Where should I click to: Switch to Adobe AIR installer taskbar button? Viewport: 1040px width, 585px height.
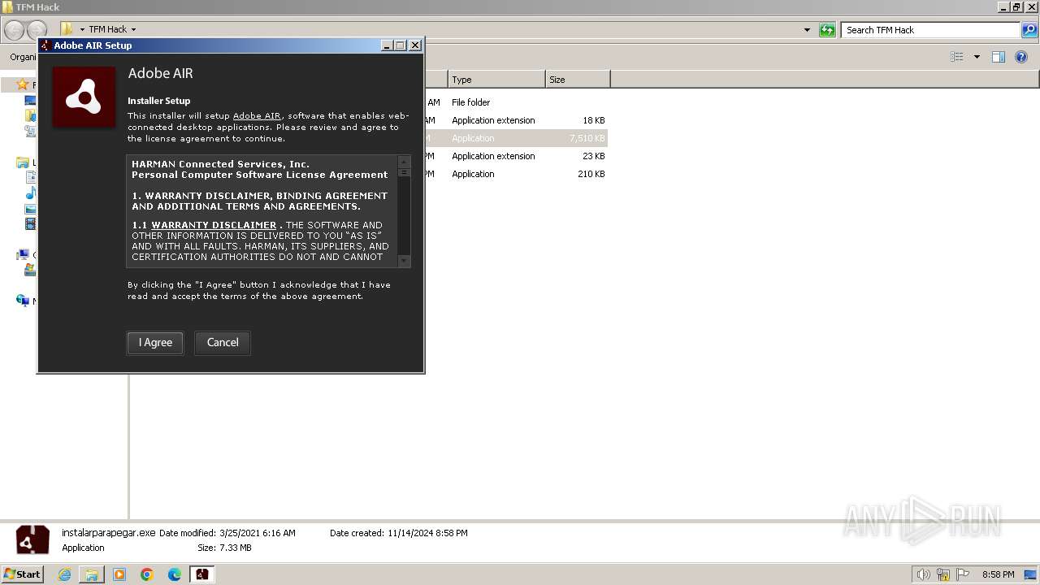[202, 574]
